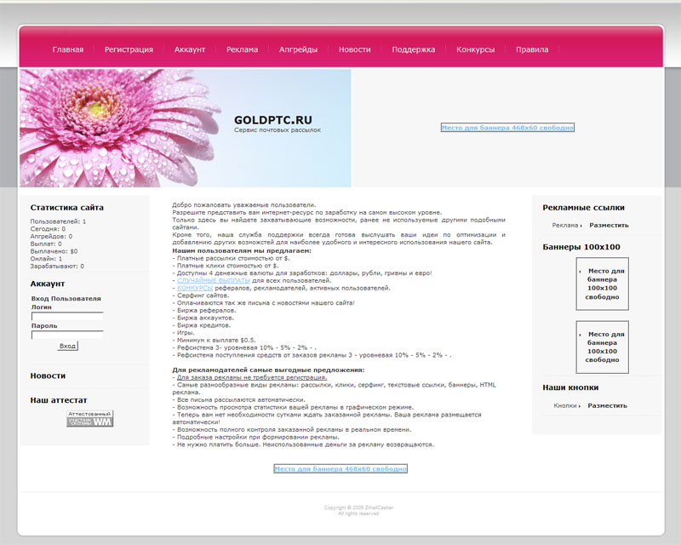Click the top 468x60 banner placeholder link
The height and width of the screenshot is (545, 681).
[x=507, y=128]
